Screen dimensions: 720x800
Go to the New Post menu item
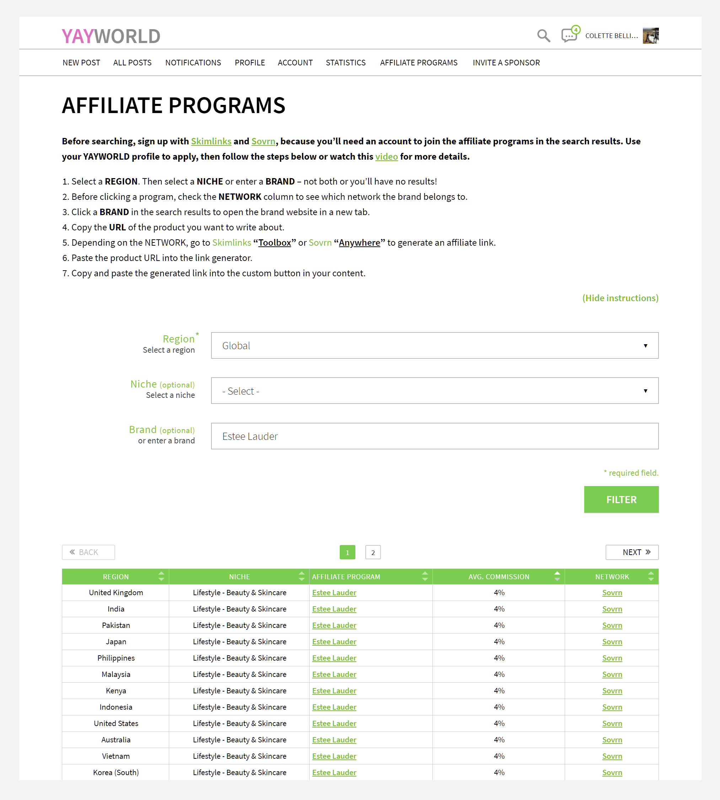pyautogui.click(x=81, y=63)
